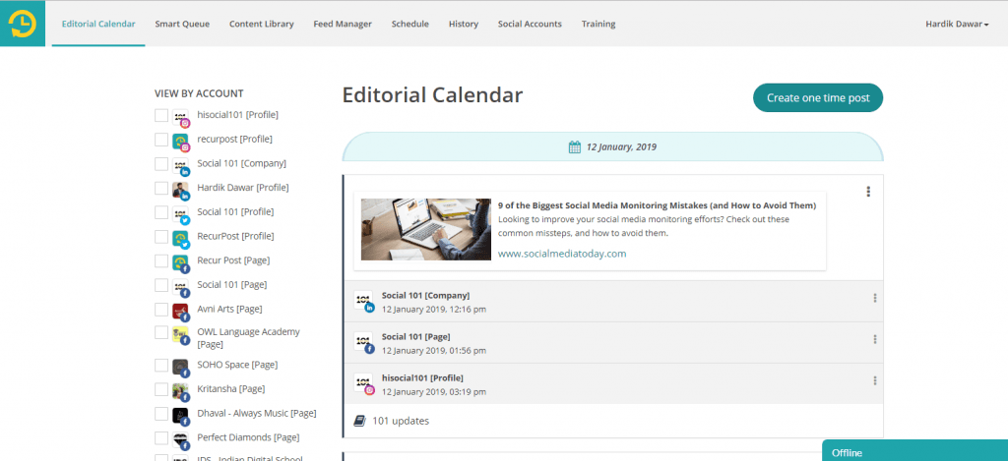Viewport: 1008px width, 461px height.
Task: Click calendar icon beside 12 January, 2019
Action: pos(575,147)
